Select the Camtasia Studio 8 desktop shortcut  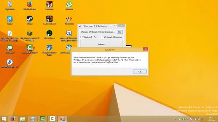pos(30,49)
